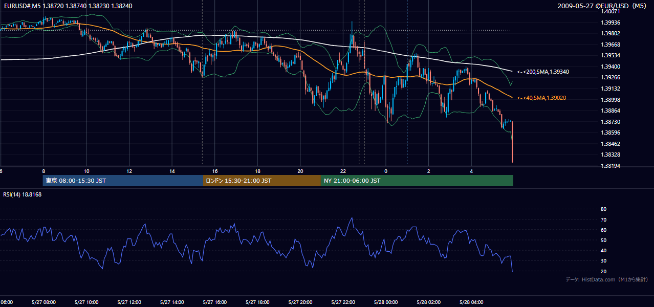This screenshot has width=654, height=307.
Task: Click hour tick 10 under the price chart
Action: click(x=86, y=171)
